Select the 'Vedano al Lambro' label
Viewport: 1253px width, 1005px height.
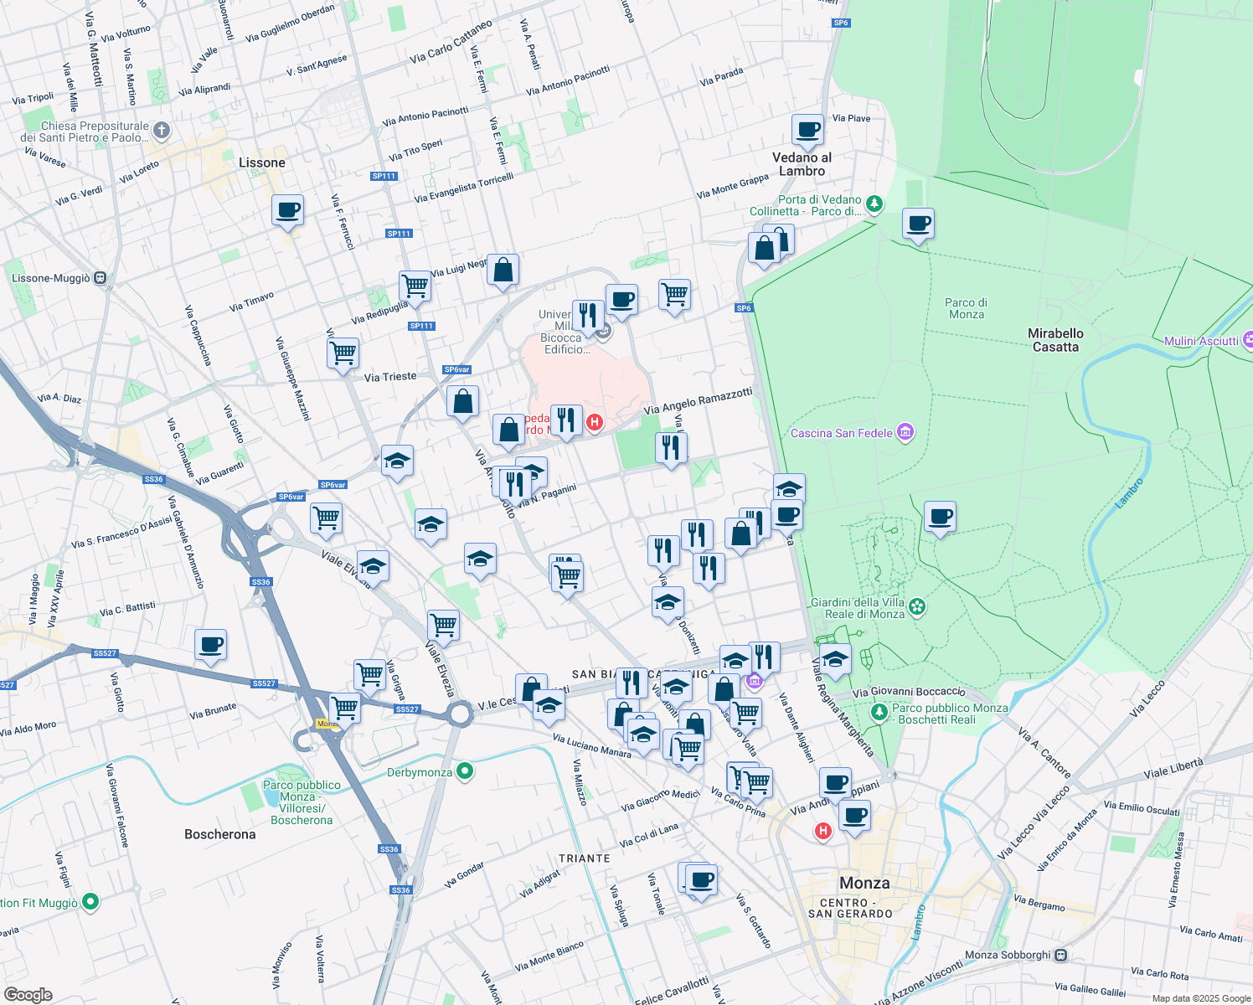(802, 164)
